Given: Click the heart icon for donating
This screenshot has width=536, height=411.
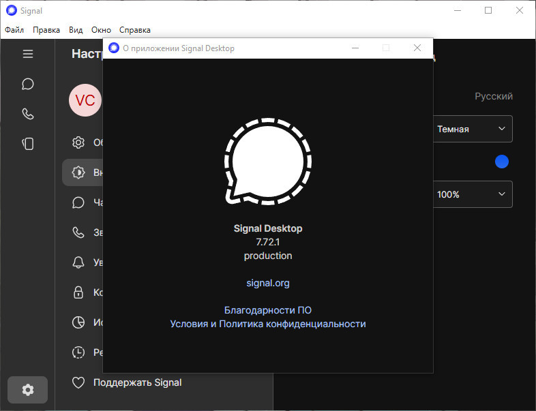Looking at the screenshot, I should (78, 382).
